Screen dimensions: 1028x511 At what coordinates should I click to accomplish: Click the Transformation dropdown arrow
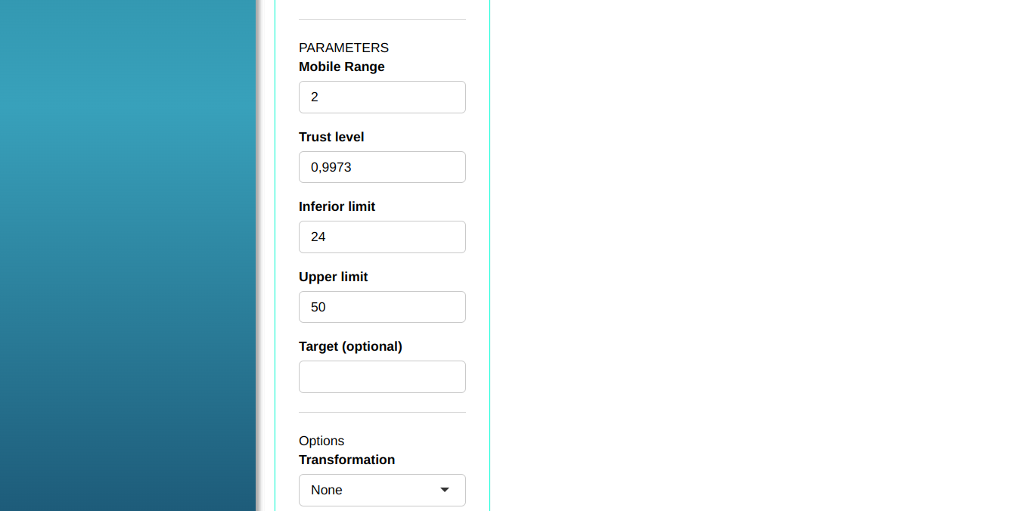tap(445, 491)
